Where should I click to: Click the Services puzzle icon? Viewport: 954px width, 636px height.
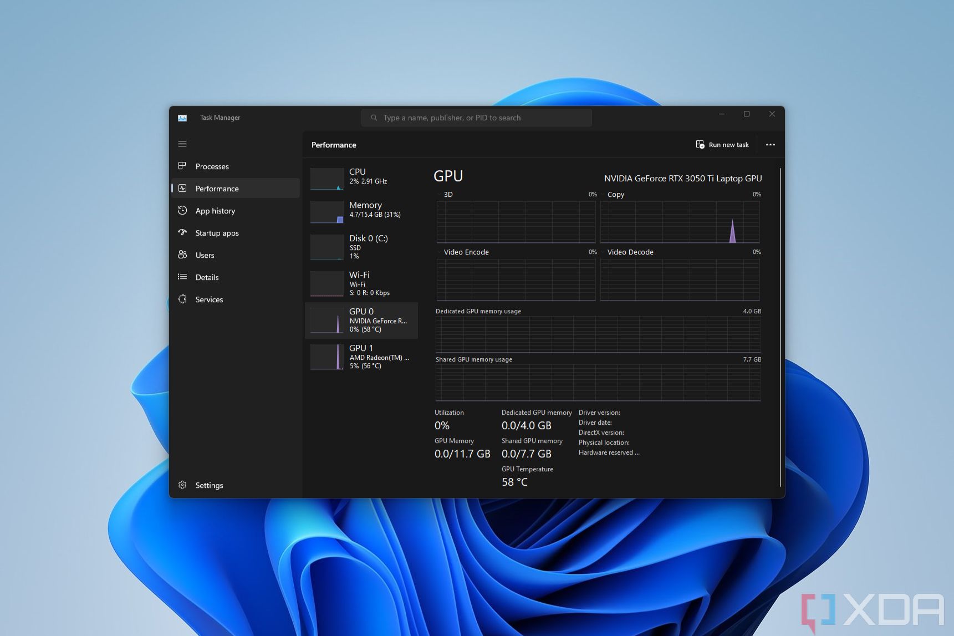pos(182,299)
